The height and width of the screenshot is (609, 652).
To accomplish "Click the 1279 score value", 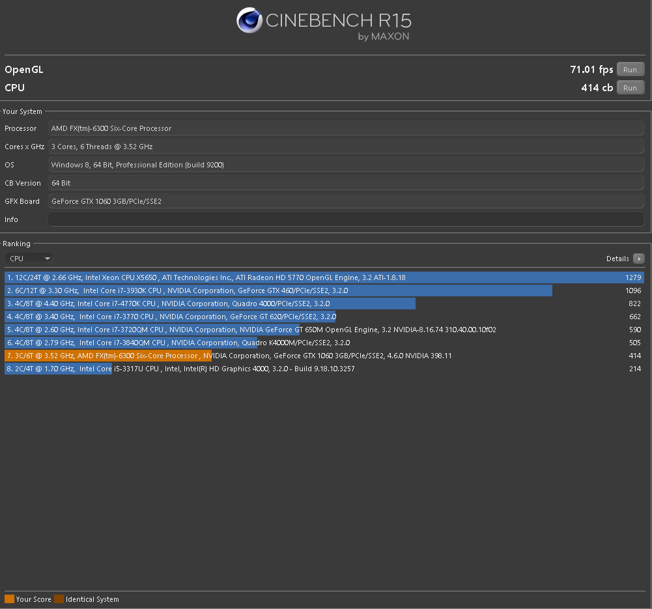I will 633,277.
